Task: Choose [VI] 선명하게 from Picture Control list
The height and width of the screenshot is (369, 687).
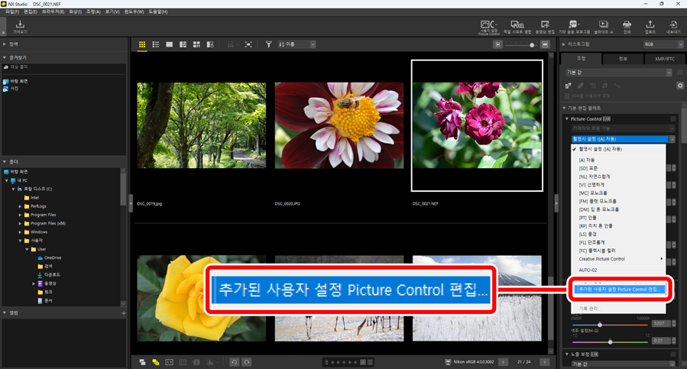Action: point(591,184)
